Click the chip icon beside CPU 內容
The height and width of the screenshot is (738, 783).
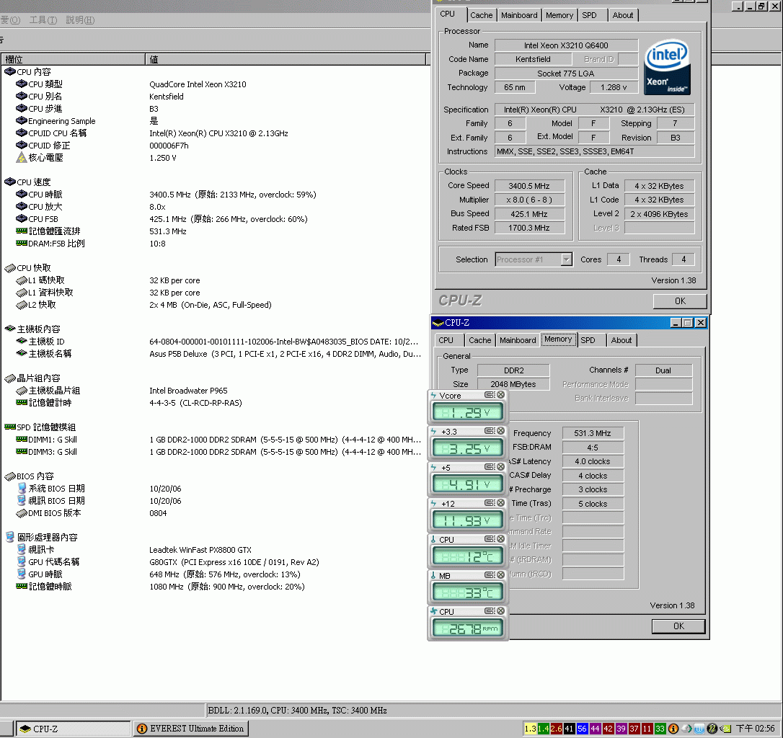9,72
